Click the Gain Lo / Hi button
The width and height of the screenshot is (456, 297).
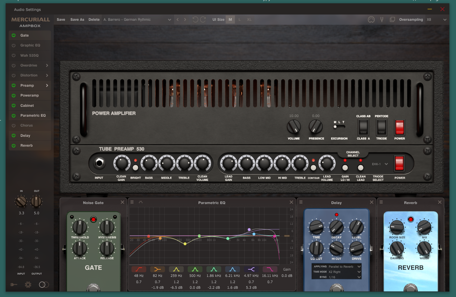345,167
